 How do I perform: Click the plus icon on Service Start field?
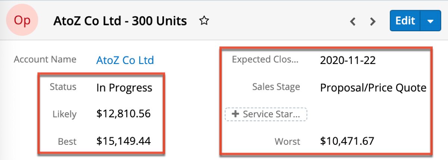click(x=235, y=114)
